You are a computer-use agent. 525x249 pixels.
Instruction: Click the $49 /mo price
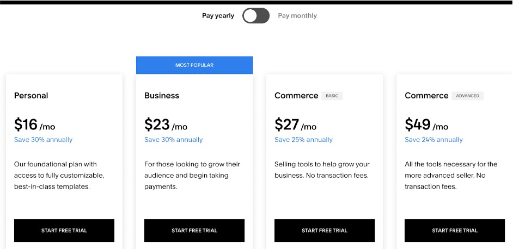426,124
